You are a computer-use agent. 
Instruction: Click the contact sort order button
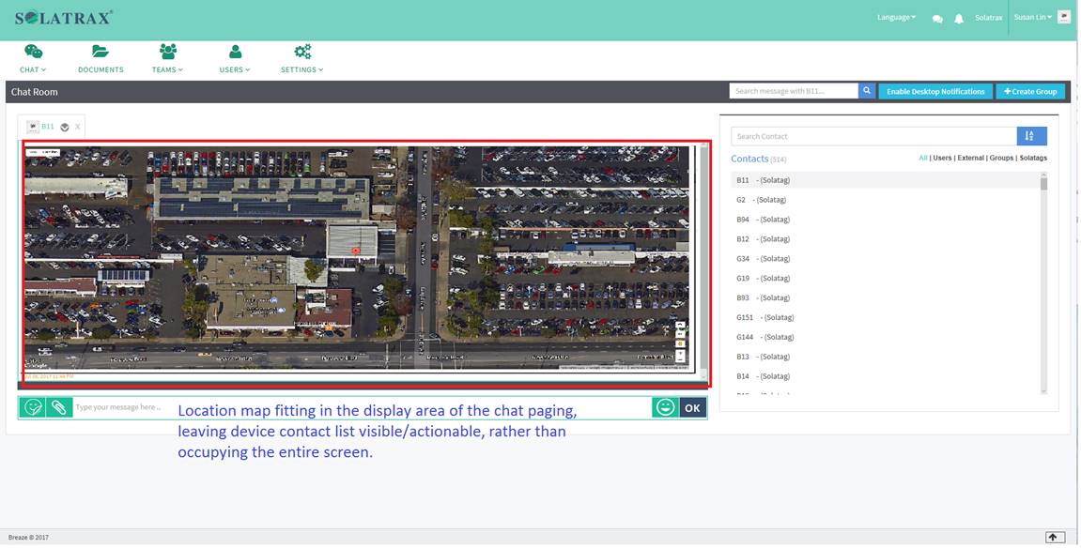pos(1031,136)
